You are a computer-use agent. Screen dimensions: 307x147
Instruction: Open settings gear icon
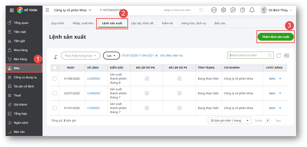(x=223, y=10)
